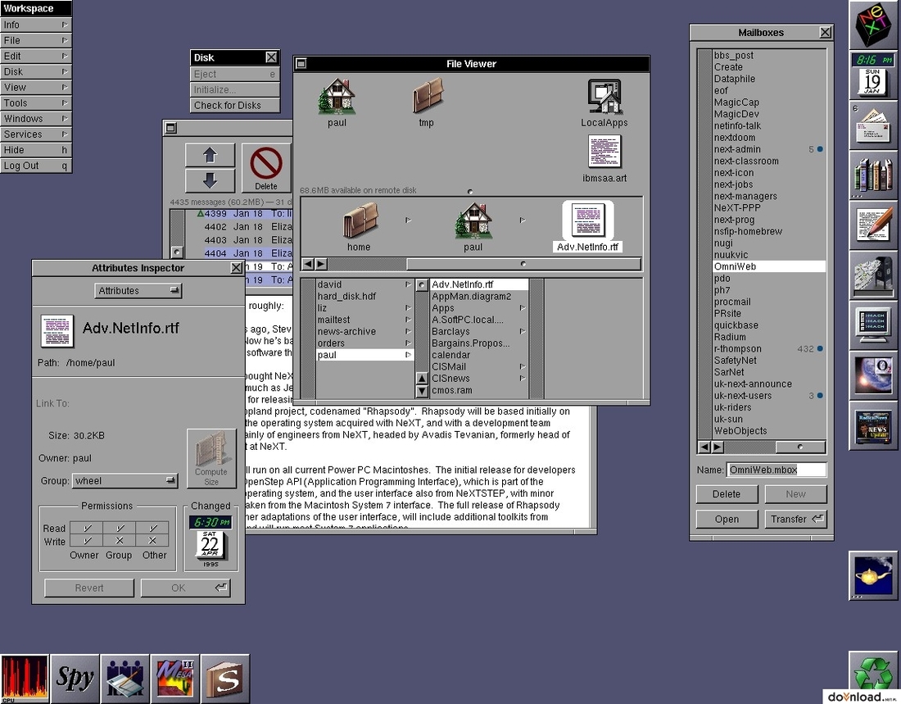The height and width of the screenshot is (704, 901).
Task: Click the Transfer button
Action: tap(796, 519)
